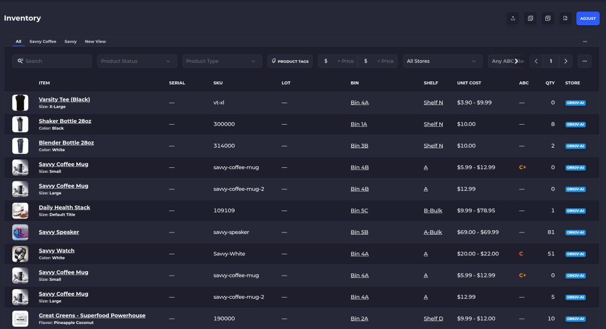Go to next page arrow

click(x=566, y=61)
